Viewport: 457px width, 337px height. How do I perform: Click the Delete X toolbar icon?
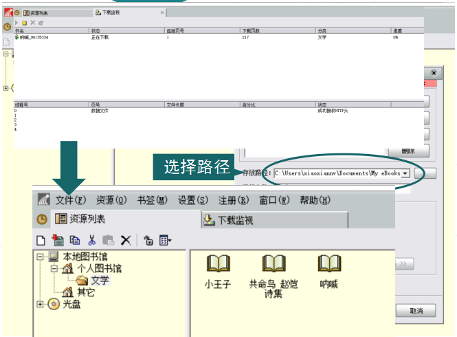tap(126, 240)
